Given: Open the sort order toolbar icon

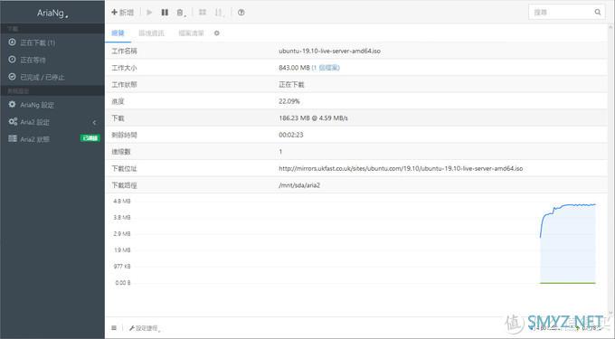Looking at the screenshot, I should point(219,13).
